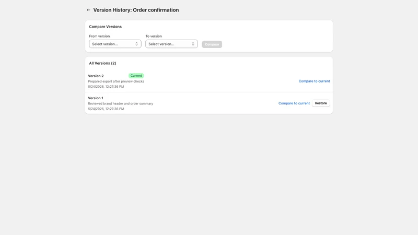Click the All Versions (2) heading
Viewport: 418px width, 235px height.
(x=102, y=63)
